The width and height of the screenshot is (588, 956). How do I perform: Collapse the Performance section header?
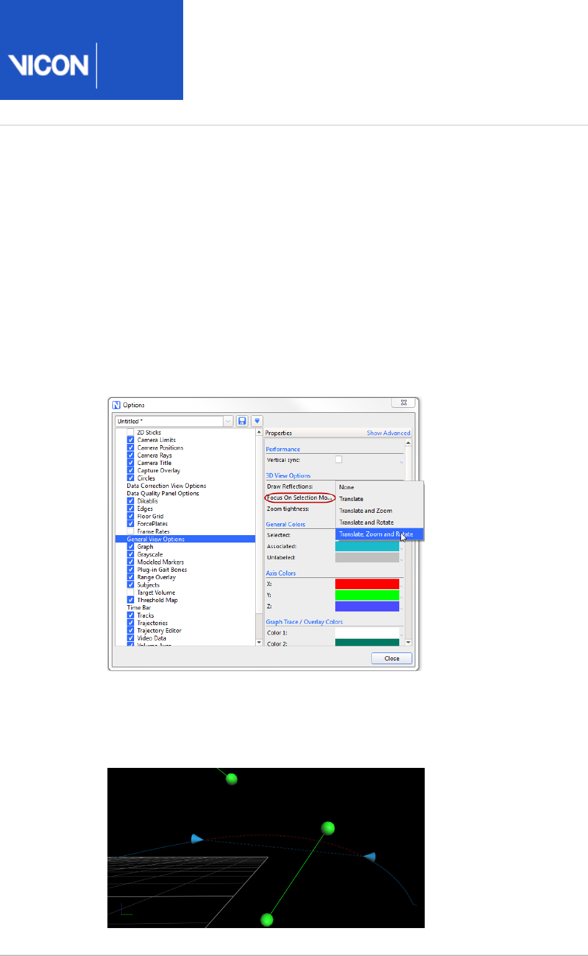pyautogui.click(x=283, y=449)
